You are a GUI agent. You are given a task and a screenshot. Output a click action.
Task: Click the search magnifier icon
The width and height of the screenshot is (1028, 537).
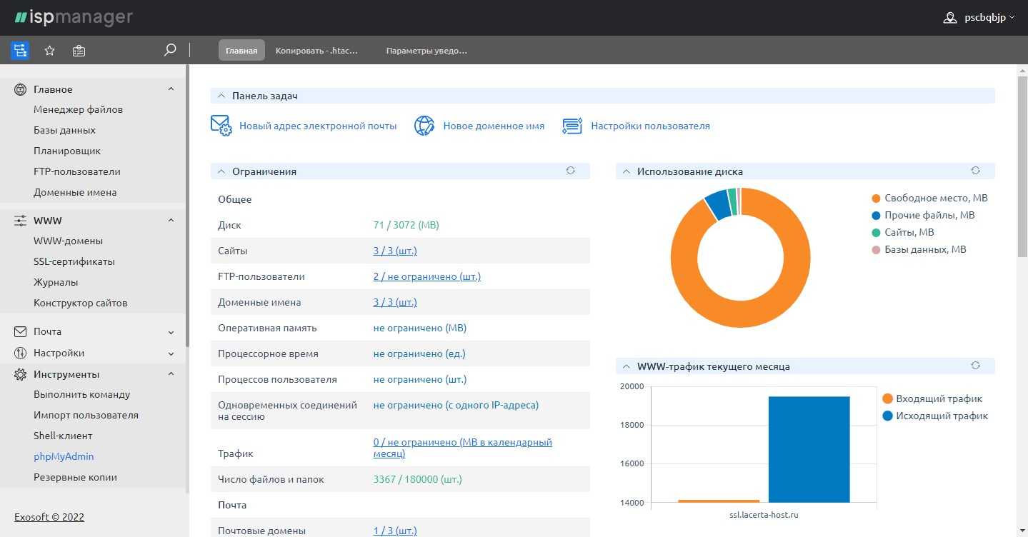pos(170,50)
